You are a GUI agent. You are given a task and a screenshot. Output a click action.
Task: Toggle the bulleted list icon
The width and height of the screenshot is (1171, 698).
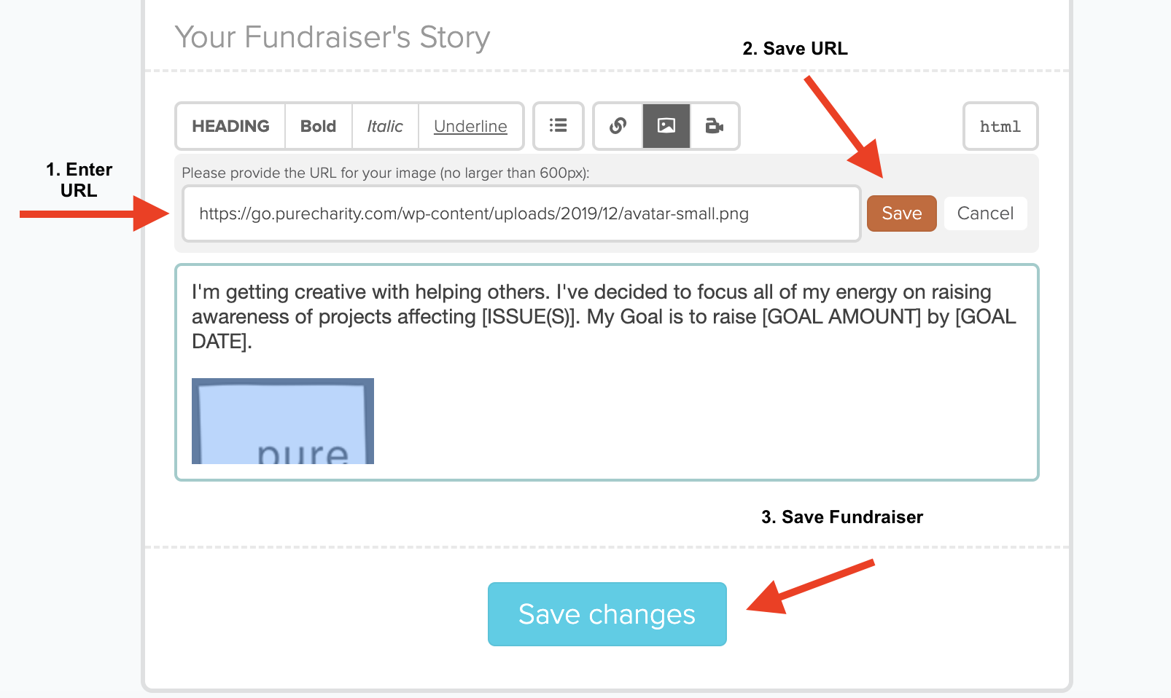pos(559,126)
